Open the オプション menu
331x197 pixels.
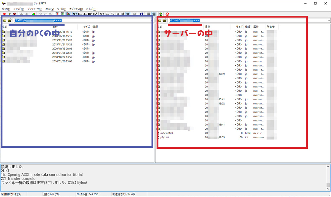click(x=76, y=9)
